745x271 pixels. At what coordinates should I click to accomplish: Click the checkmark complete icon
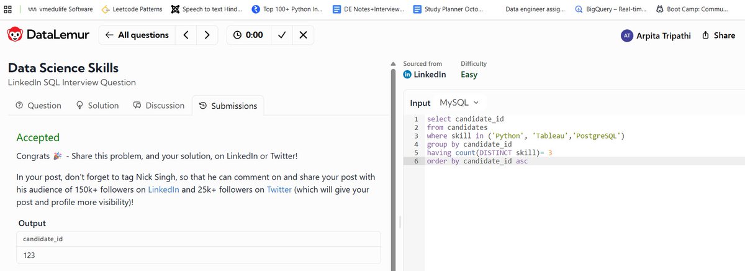281,35
